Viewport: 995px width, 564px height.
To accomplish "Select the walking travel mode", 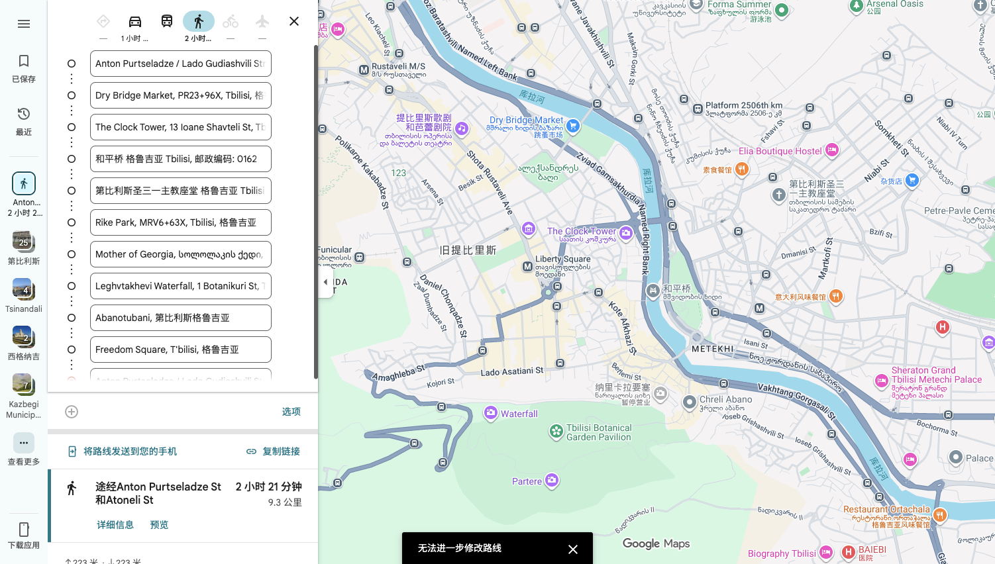I will [x=199, y=21].
